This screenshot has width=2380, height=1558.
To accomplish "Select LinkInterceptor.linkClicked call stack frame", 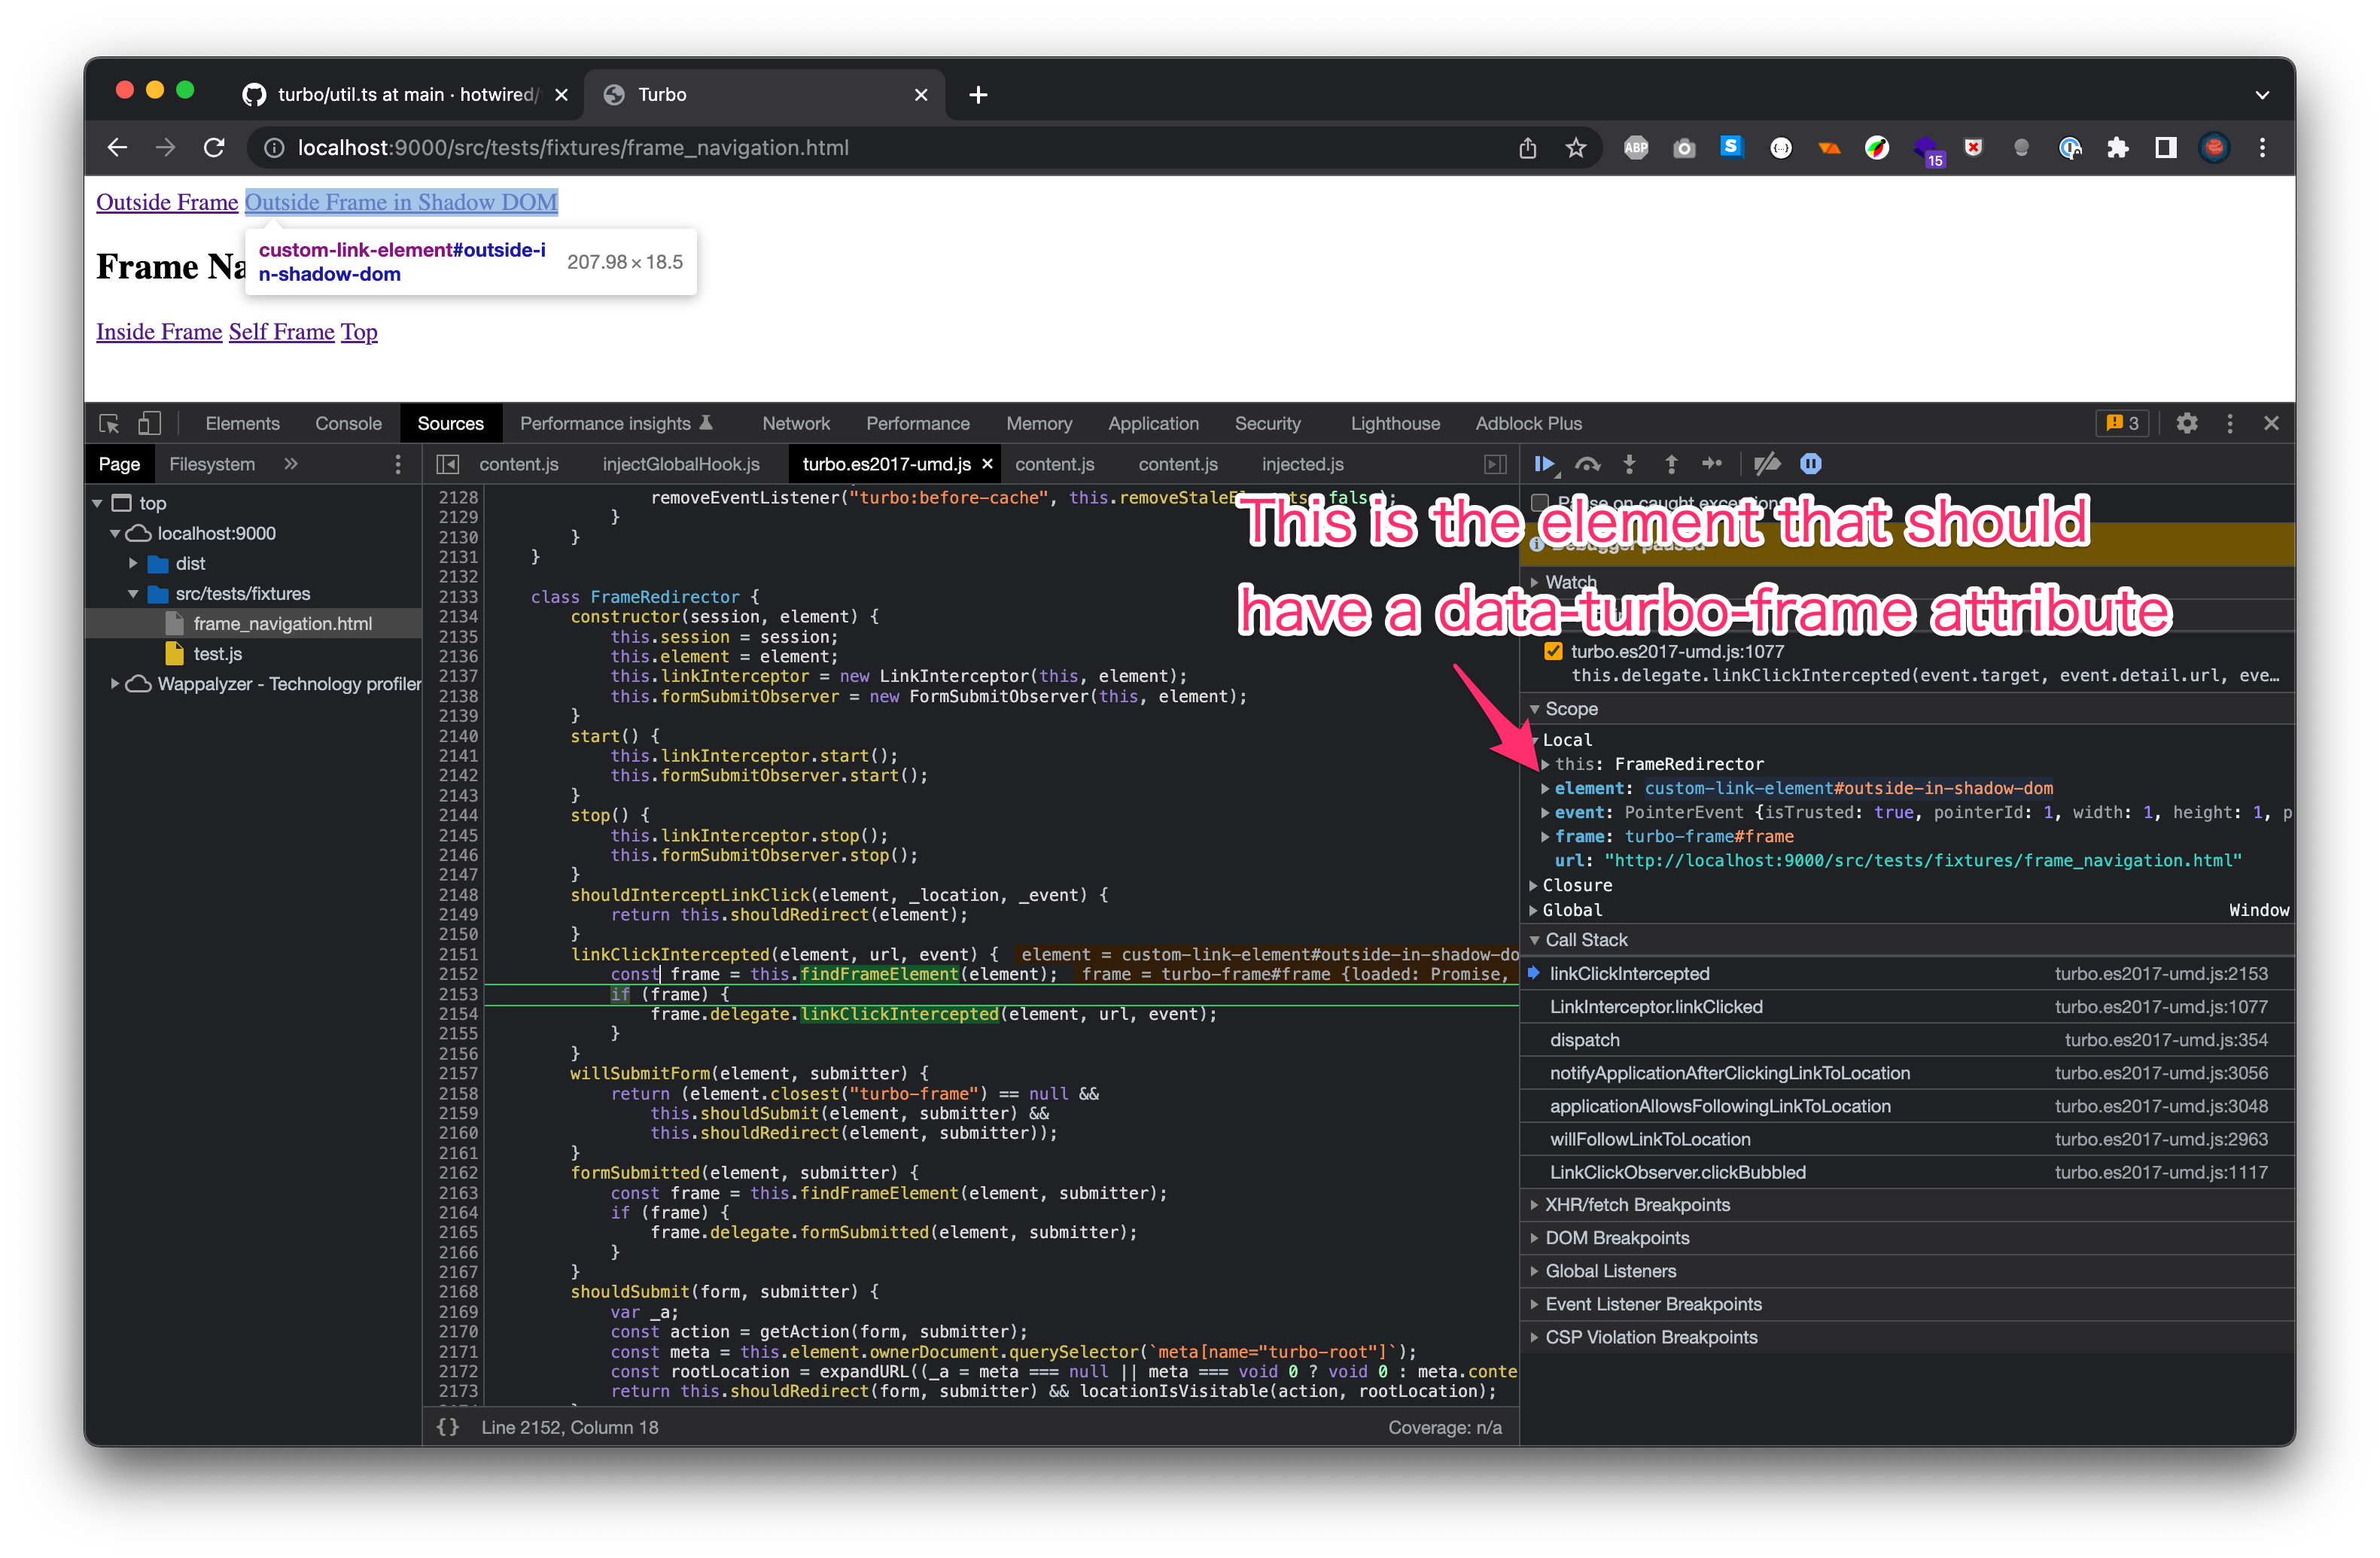I will click(x=1909, y=1007).
